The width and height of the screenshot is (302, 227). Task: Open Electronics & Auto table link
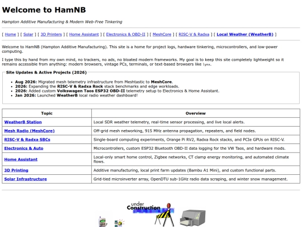pyautogui.click(x=23, y=148)
